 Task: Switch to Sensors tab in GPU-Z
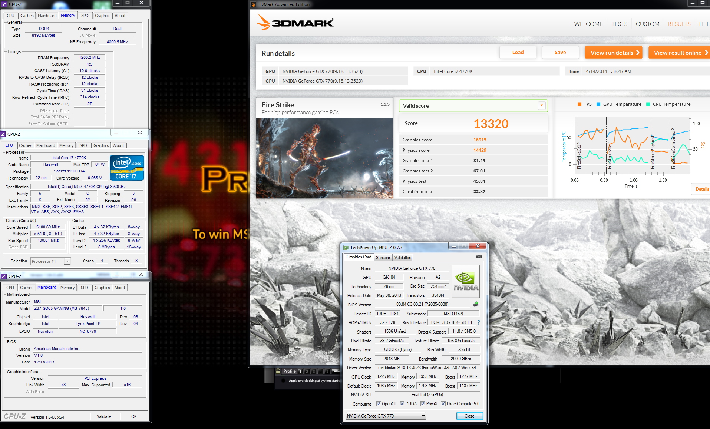[x=383, y=258]
